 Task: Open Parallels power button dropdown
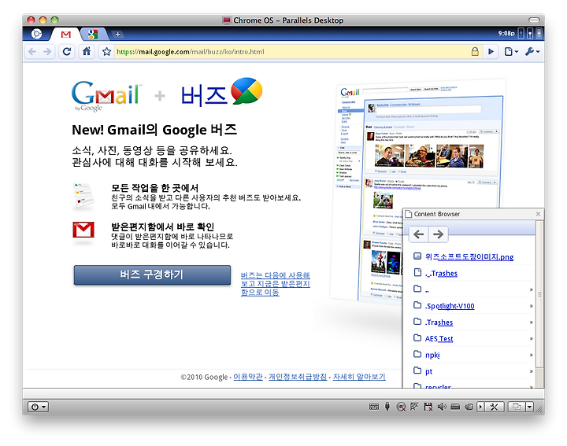39,407
